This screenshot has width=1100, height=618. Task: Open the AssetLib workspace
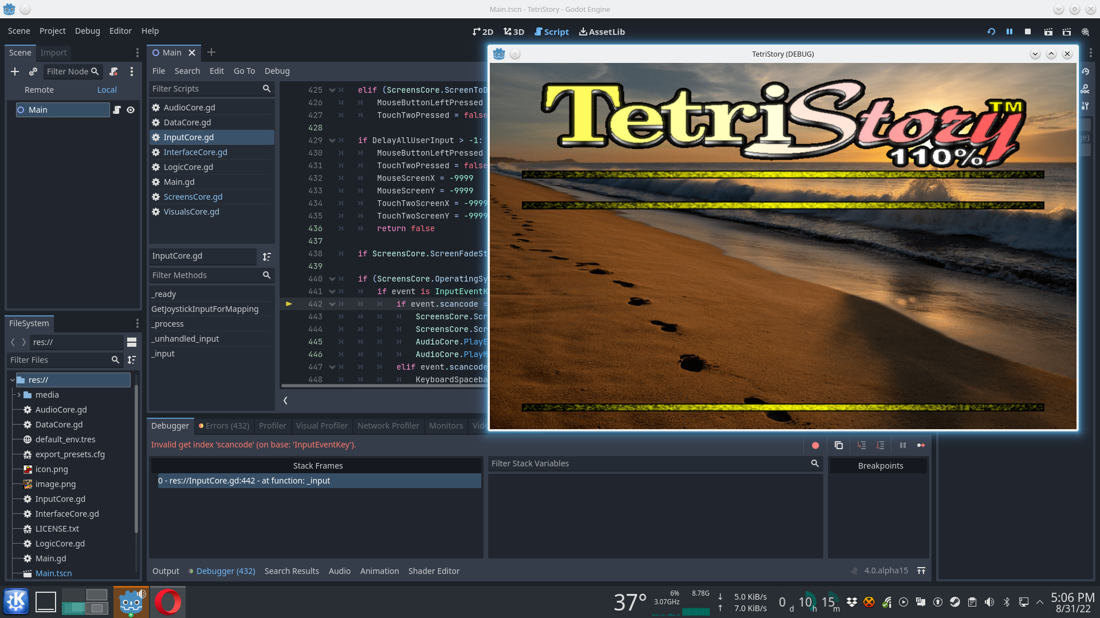coord(602,32)
